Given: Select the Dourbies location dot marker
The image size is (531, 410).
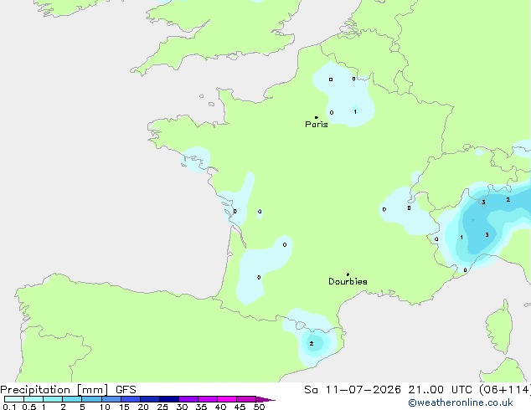Looking at the screenshot, I should (x=348, y=274).
